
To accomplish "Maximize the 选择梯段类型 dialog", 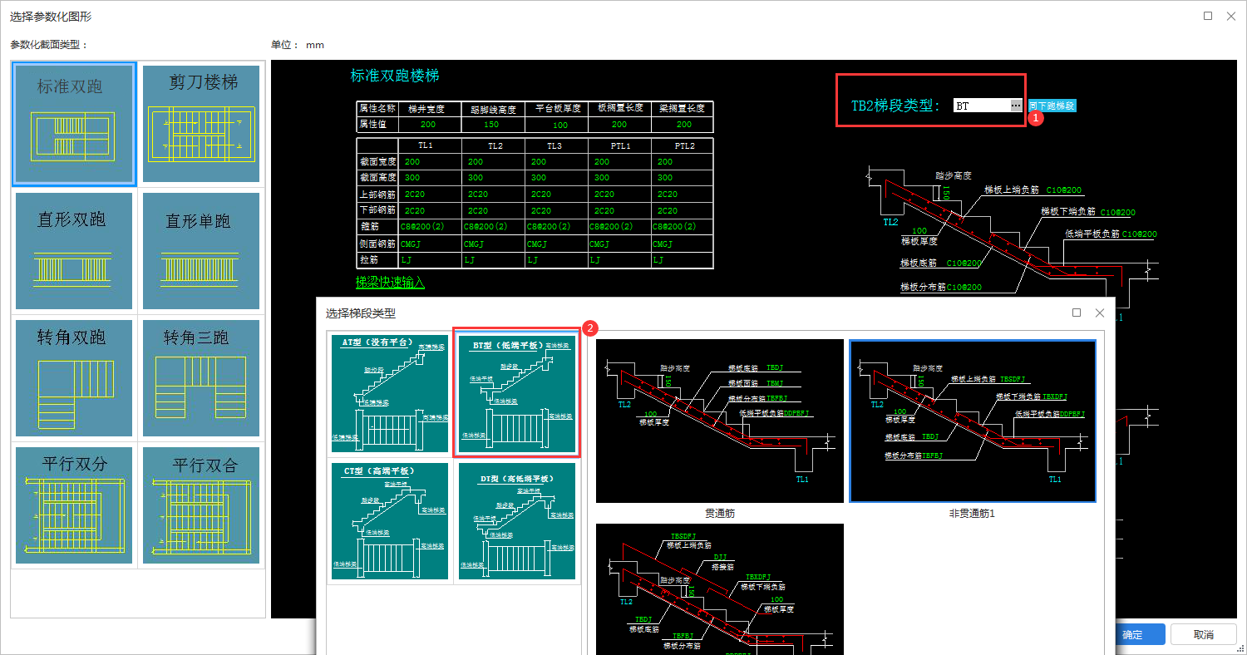I will coord(1077,313).
